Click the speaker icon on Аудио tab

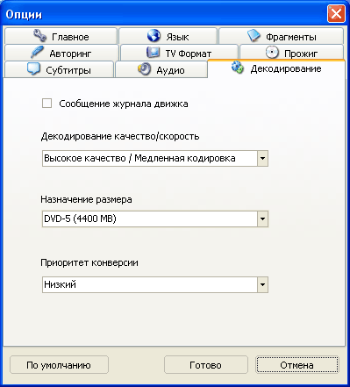tap(144, 69)
